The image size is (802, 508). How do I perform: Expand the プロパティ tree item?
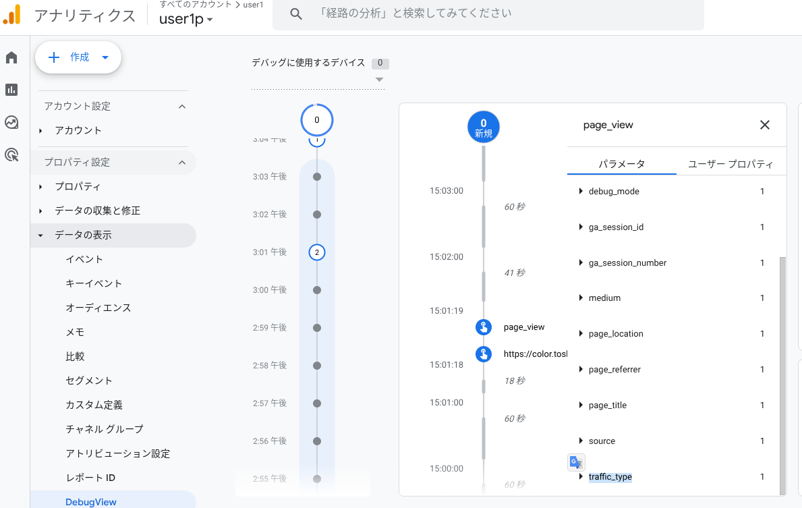click(40, 187)
